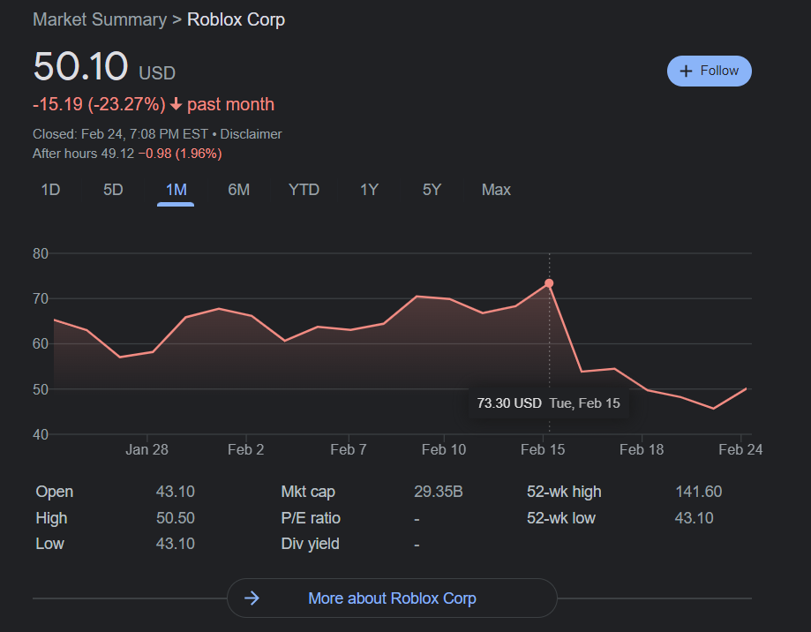Click the After hours 49.12 text
This screenshot has height=632, width=811.
coord(83,154)
